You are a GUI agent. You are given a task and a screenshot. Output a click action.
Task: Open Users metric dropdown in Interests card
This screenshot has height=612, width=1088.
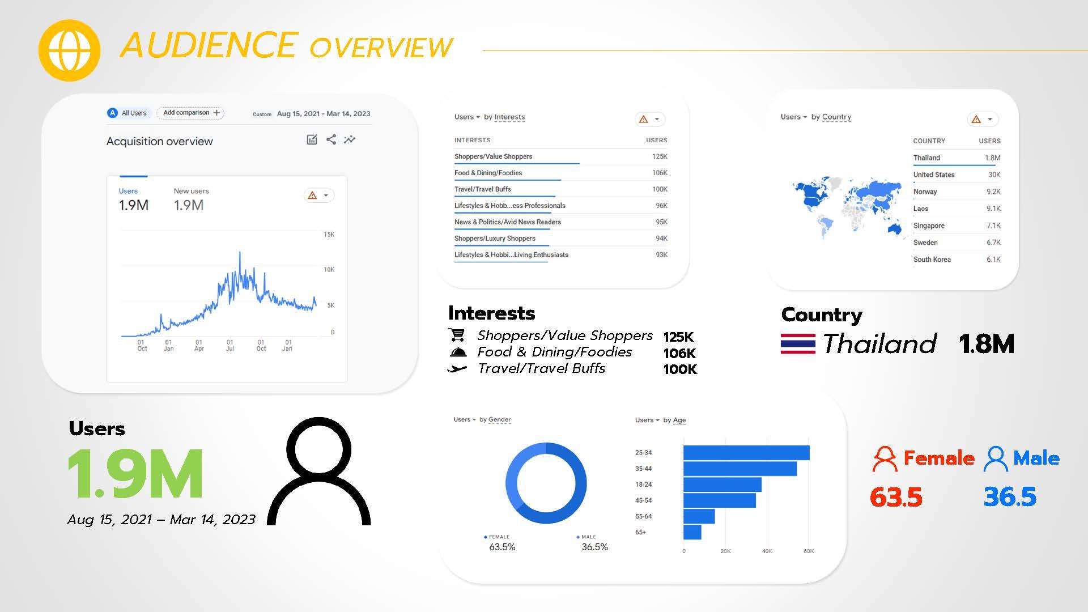pyautogui.click(x=467, y=117)
